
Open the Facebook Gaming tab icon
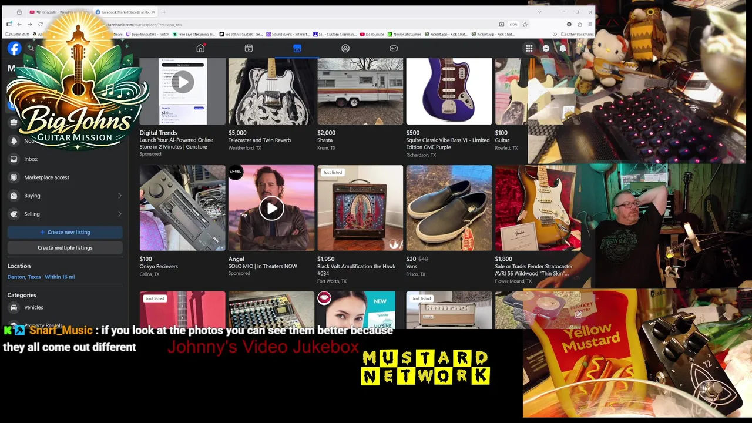(x=394, y=48)
